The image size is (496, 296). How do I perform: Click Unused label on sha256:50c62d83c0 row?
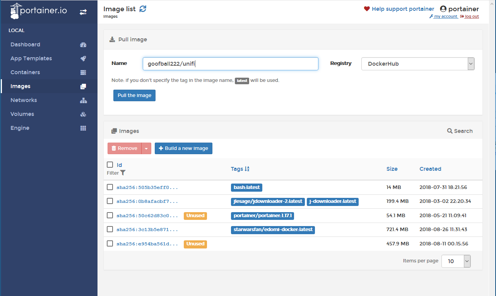click(x=195, y=216)
